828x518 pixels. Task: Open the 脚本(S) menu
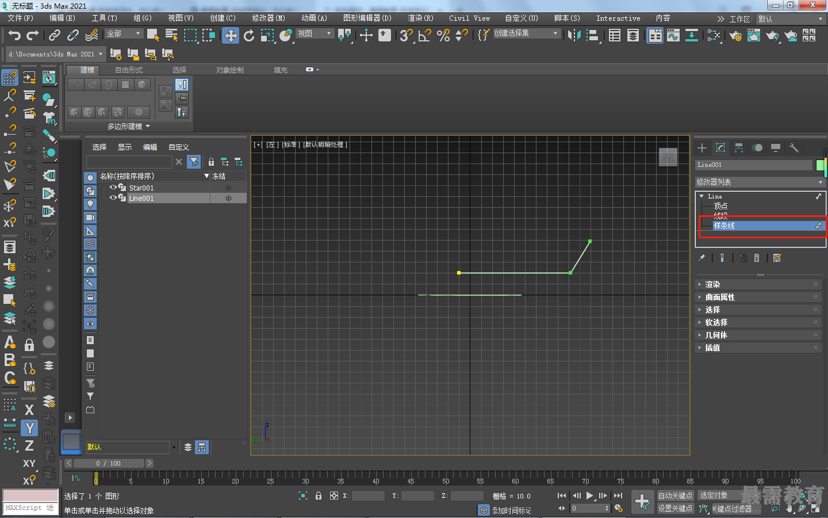click(567, 18)
